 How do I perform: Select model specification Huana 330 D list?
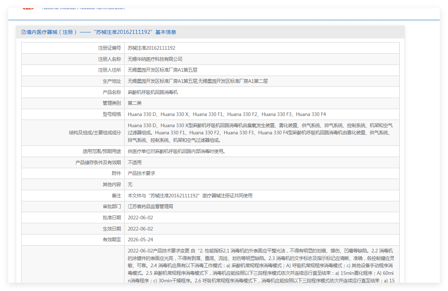pos(227,115)
